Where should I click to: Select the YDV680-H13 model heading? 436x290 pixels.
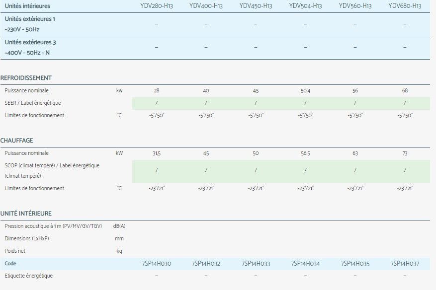tap(405, 6)
